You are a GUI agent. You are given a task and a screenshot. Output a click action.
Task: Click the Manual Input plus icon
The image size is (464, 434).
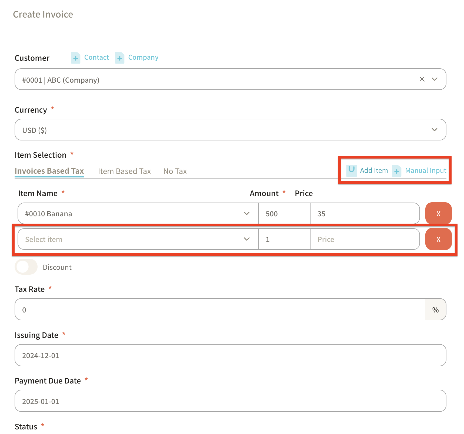coord(396,171)
